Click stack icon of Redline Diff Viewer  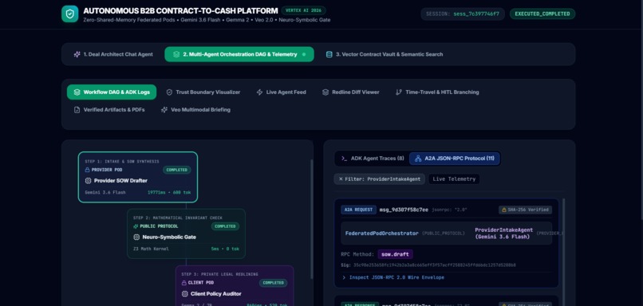coord(325,92)
